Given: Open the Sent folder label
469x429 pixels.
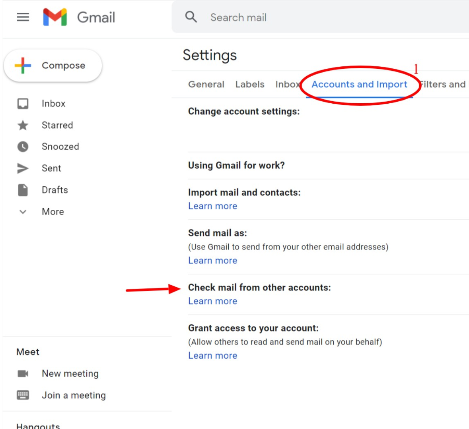Looking at the screenshot, I should (51, 168).
